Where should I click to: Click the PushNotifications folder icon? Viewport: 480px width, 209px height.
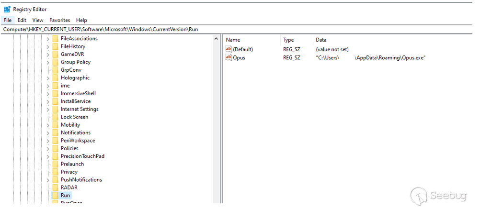pyautogui.click(x=55, y=180)
